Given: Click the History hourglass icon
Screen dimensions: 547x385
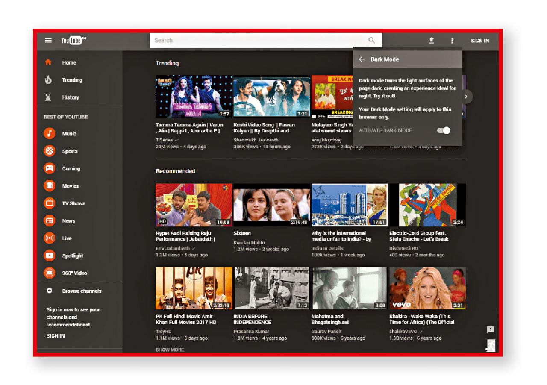Looking at the screenshot, I should coord(48,97).
